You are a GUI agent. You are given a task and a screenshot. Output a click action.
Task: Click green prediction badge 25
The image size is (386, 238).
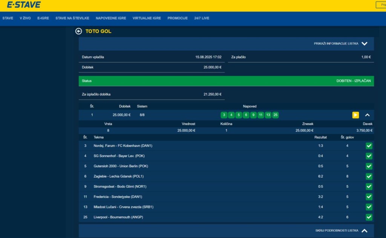[276, 115]
